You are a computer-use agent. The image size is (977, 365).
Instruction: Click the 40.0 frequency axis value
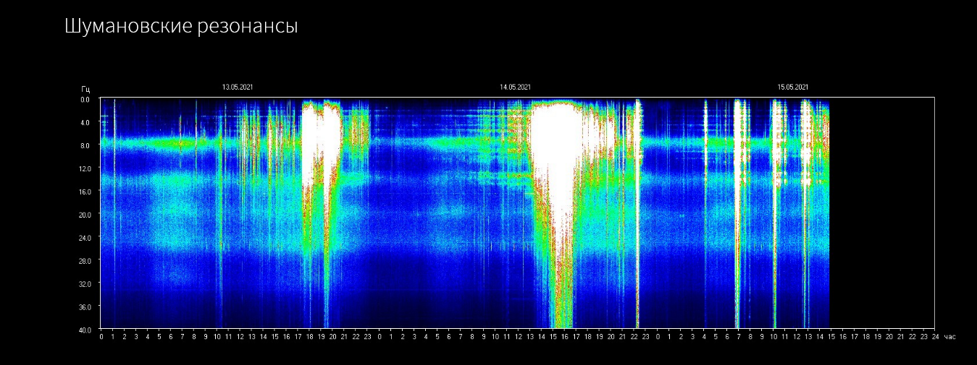(x=85, y=329)
